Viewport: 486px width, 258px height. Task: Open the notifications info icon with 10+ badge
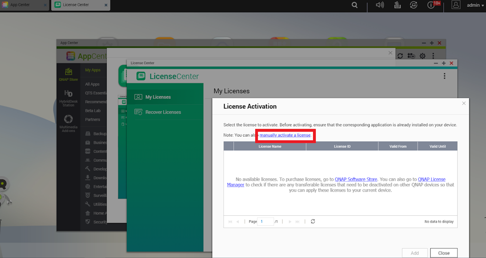pos(432,5)
